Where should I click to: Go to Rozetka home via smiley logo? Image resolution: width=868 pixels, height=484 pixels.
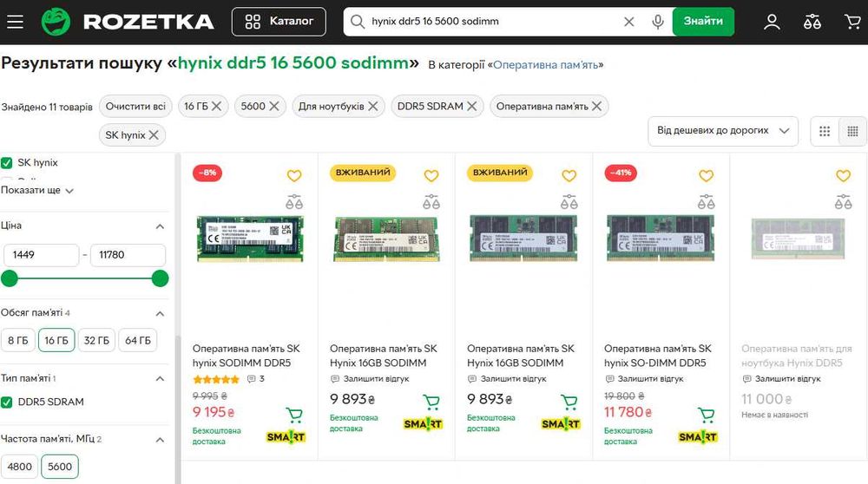click(56, 22)
